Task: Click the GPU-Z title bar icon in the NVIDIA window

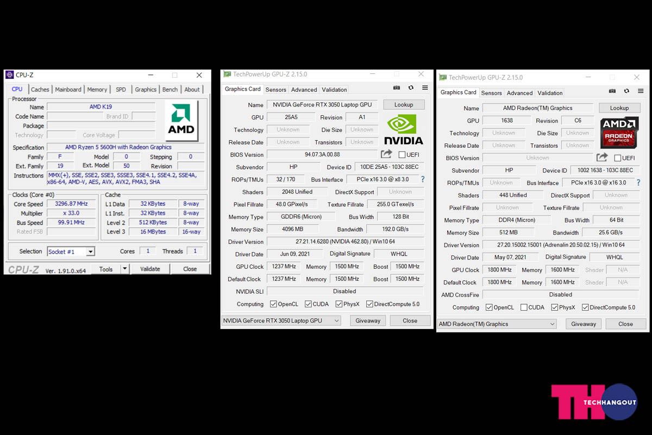Action: (227, 74)
